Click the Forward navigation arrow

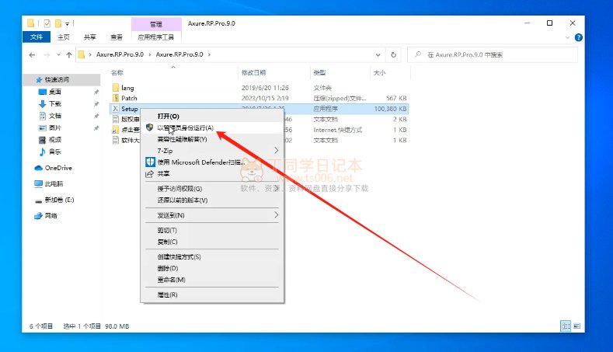[x=47, y=55]
